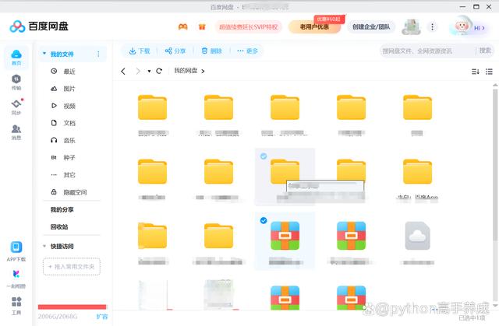Screen dimensions: 499x326
Task: Open the Hi > account link
Action: pyautogui.click(x=480, y=28)
